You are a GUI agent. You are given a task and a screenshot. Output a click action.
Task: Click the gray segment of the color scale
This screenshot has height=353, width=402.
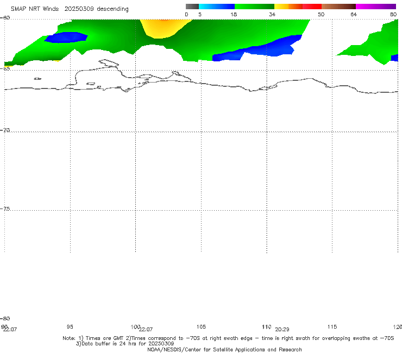(192, 7)
